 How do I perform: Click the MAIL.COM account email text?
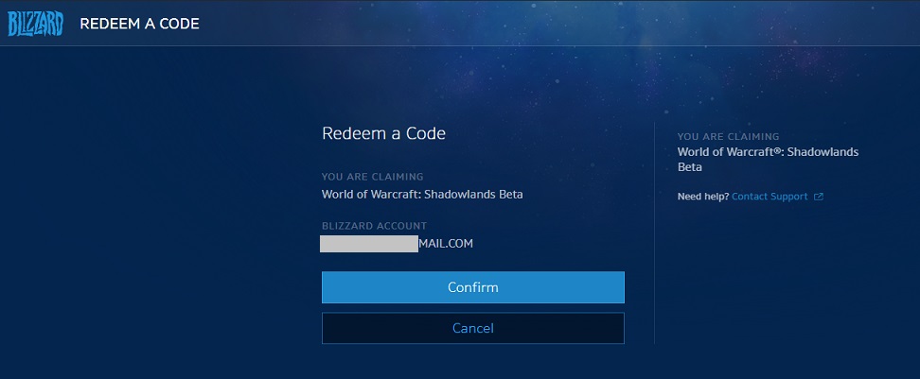(446, 244)
